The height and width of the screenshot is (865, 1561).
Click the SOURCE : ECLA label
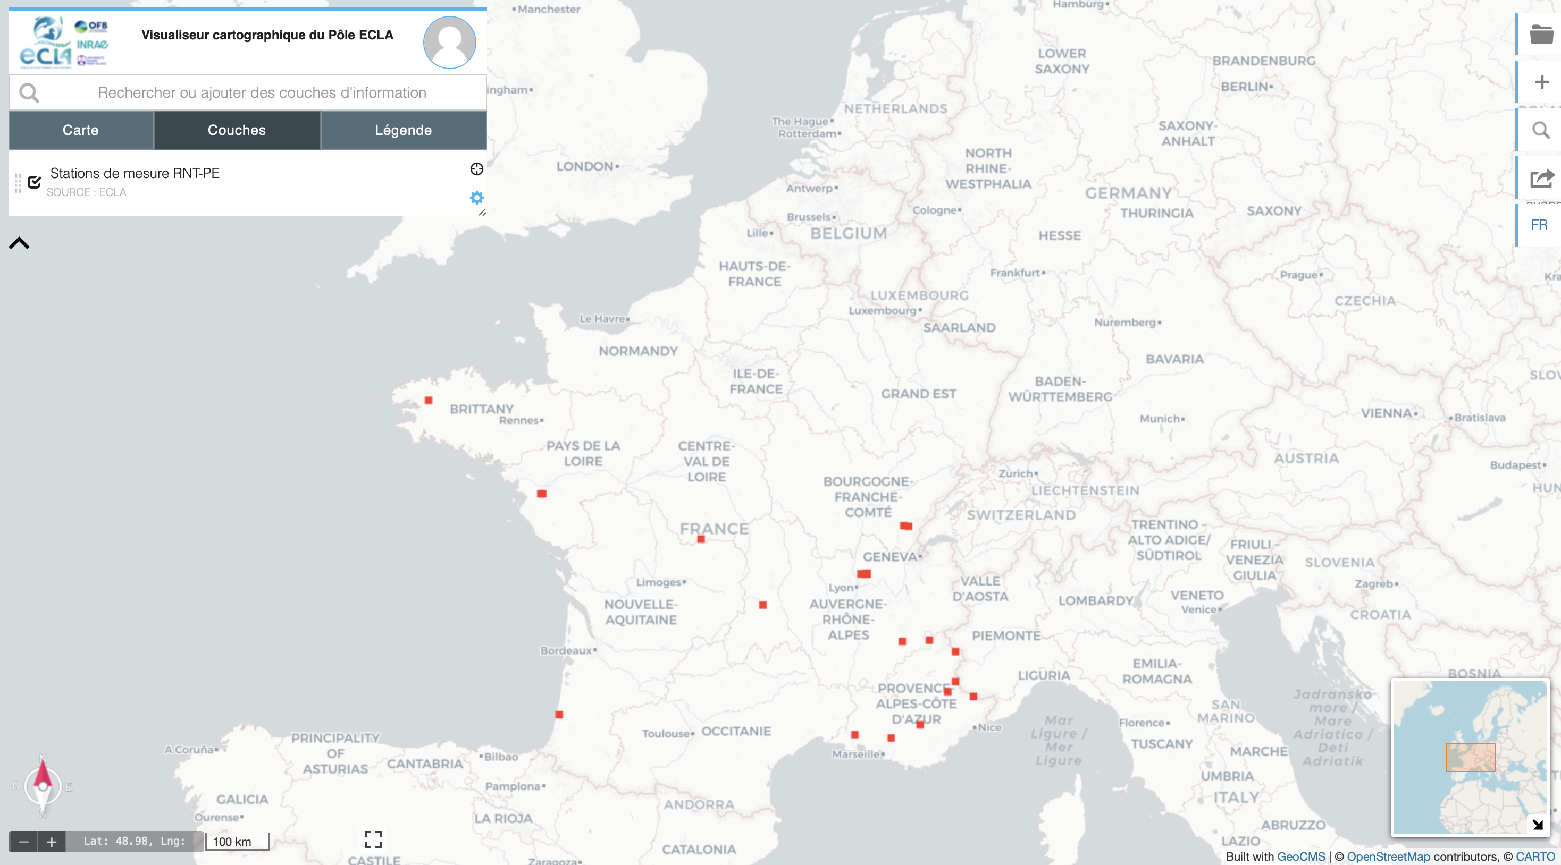click(86, 193)
